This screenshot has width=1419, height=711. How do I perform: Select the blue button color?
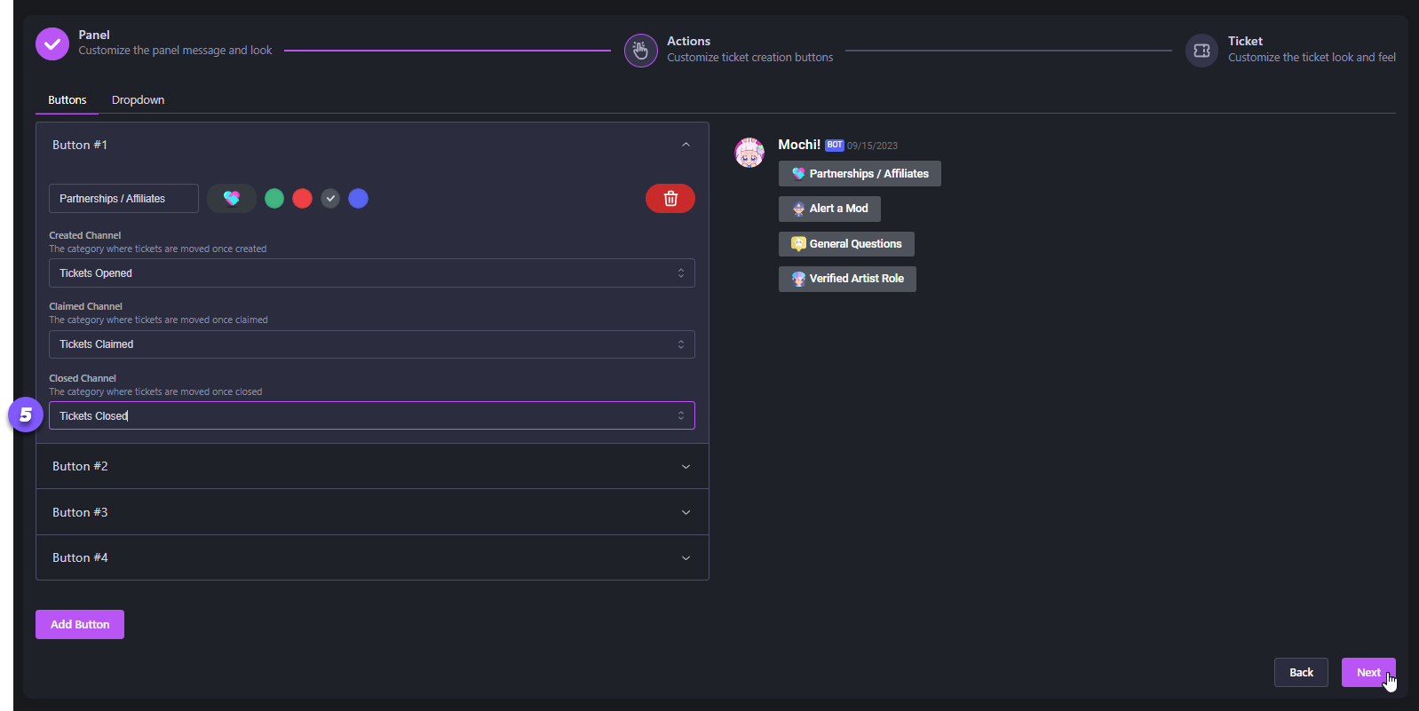(x=358, y=199)
